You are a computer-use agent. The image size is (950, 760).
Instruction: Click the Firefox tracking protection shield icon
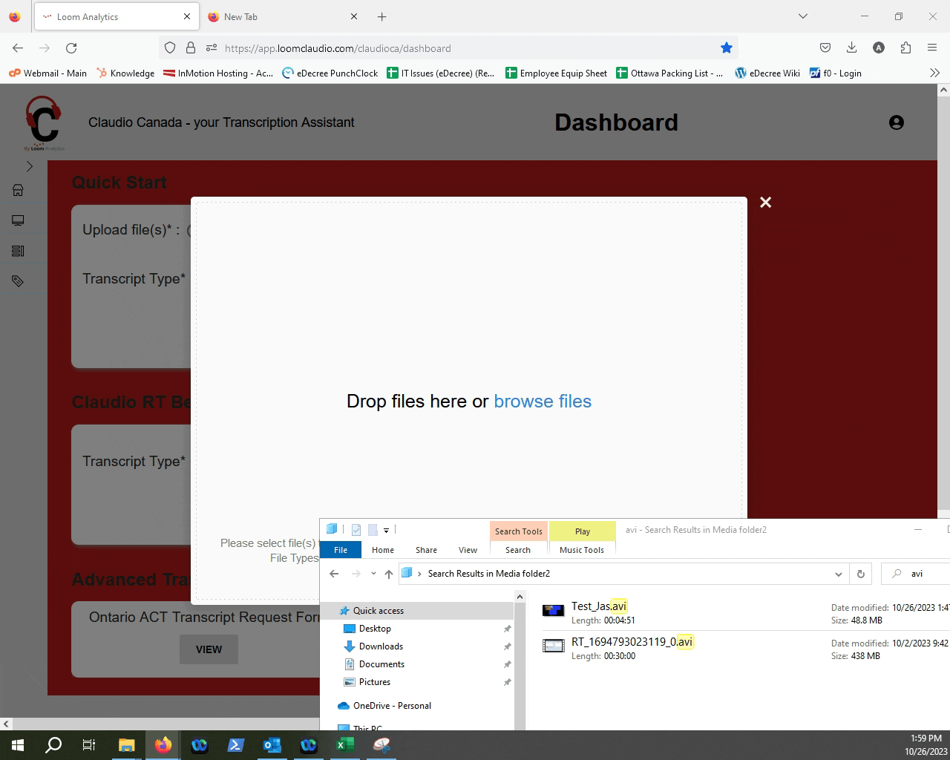[170, 47]
